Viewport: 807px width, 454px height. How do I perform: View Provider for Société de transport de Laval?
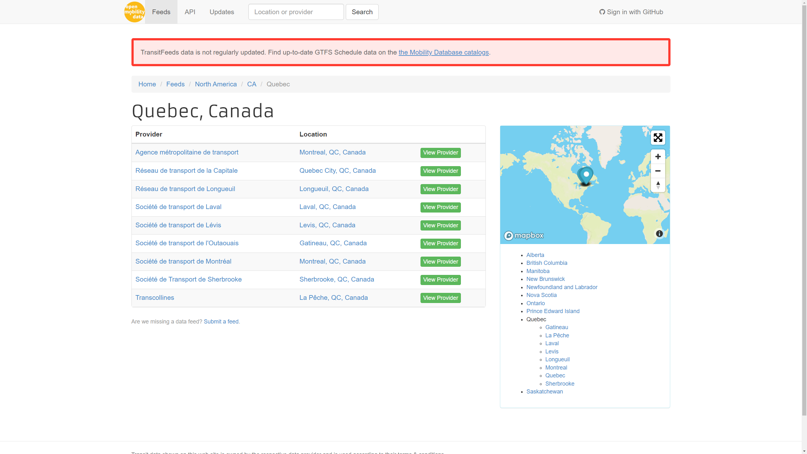440,207
